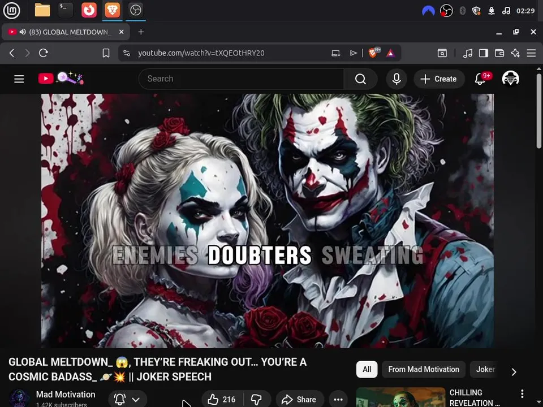Screen dimensions: 543x407
Task: Open the account avatar menu
Action: pyautogui.click(x=510, y=79)
